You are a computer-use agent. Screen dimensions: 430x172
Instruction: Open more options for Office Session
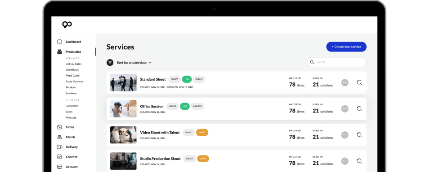(345, 109)
